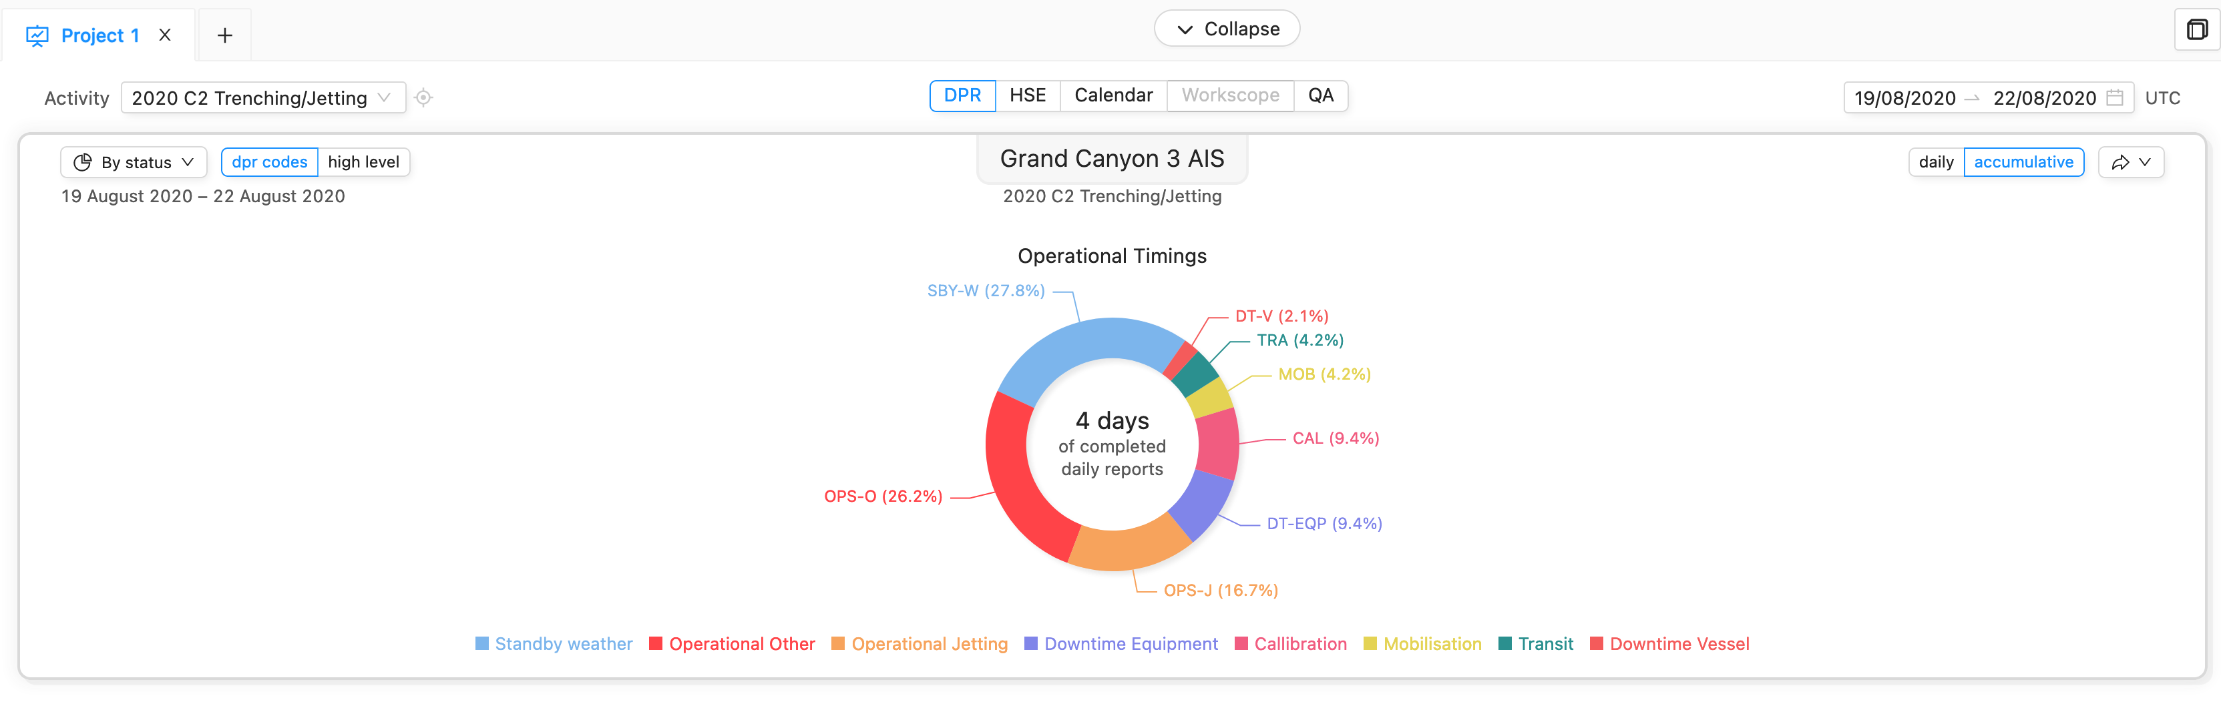2221x726 pixels.
Task: Click the UTC timezone label
Action: tap(2162, 98)
